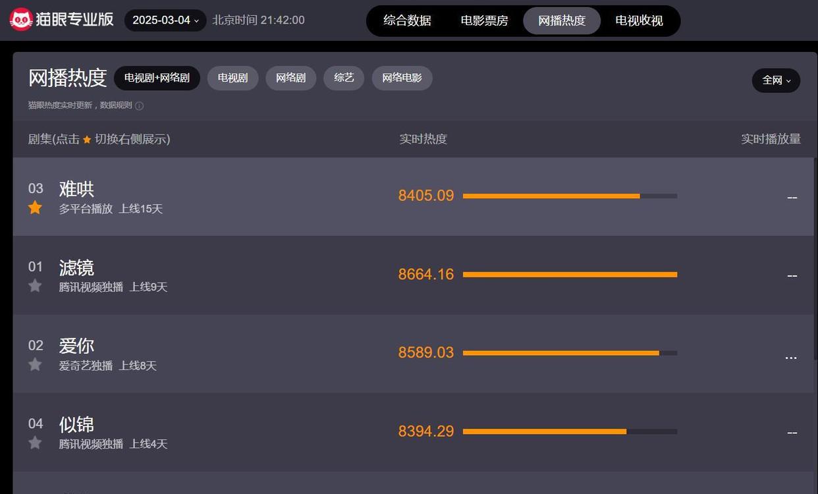Open the 似锦 series title
Viewport: 818px width, 494px height.
tap(76, 424)
